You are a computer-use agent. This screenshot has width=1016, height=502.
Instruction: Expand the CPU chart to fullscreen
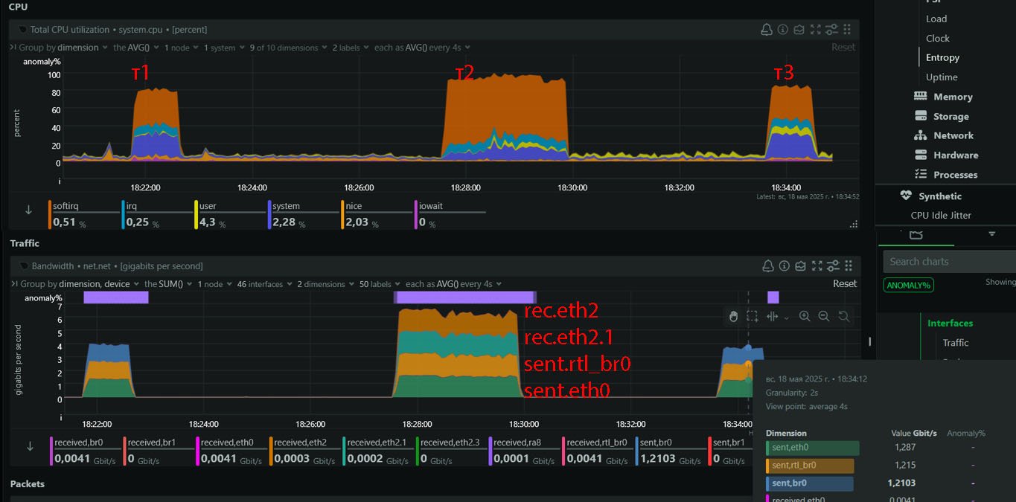click(815, 30)
